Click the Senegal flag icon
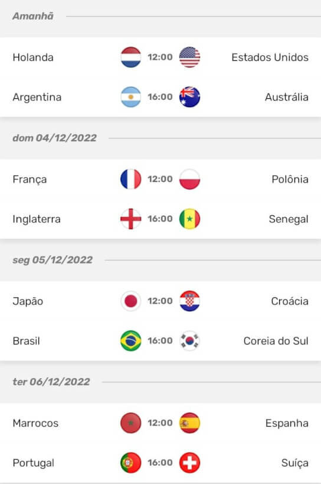This screenshot has width=321, height=484. (x=189, y=219)
